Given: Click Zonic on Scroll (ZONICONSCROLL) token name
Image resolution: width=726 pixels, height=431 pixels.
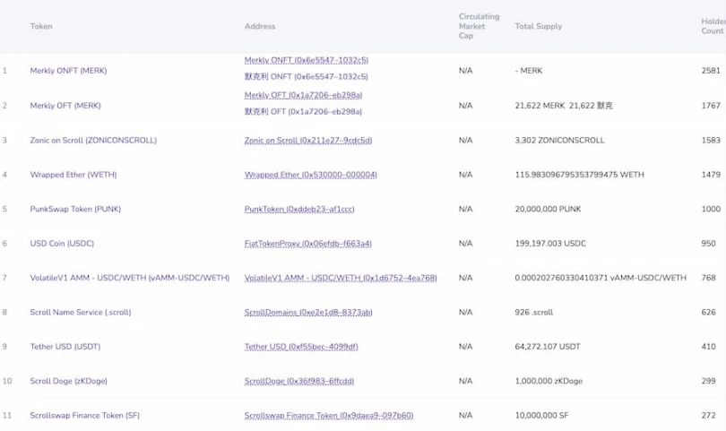Looking at the screenshot, I should pos(93,141).
